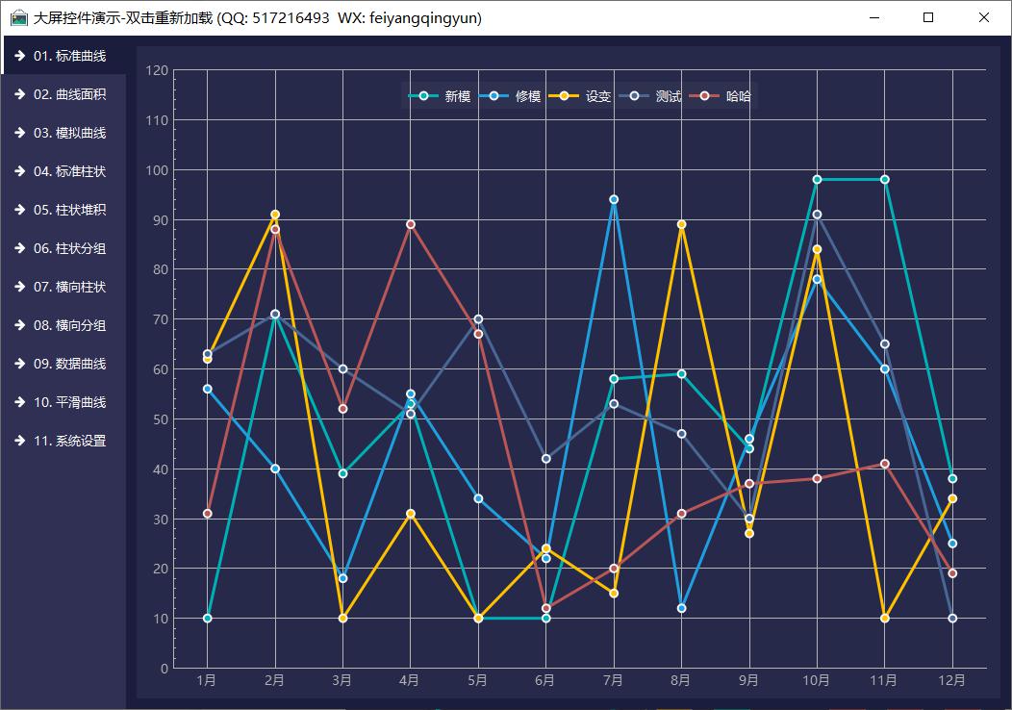Hide the 修模 series via its legend label
Image resolution: width=1012 pixels, height=710 pixels.
click(528, 96)
